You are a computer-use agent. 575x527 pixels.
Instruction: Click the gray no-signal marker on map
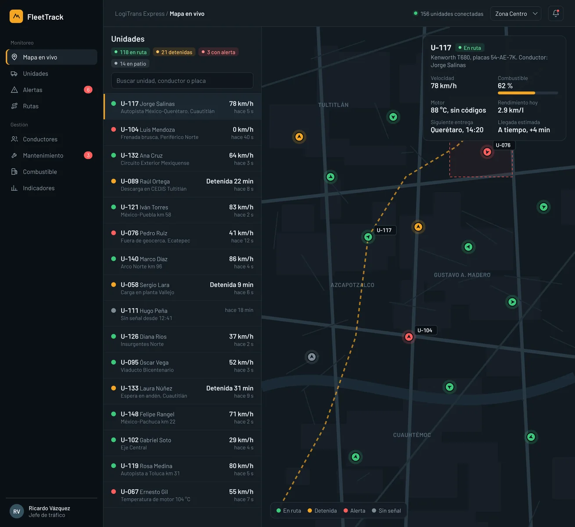pyautogui.click(x=312, y=357)
